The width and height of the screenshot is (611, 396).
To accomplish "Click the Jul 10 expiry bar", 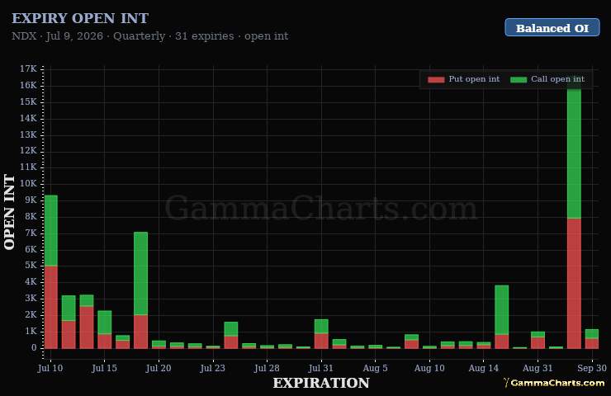I will (50, 271).
